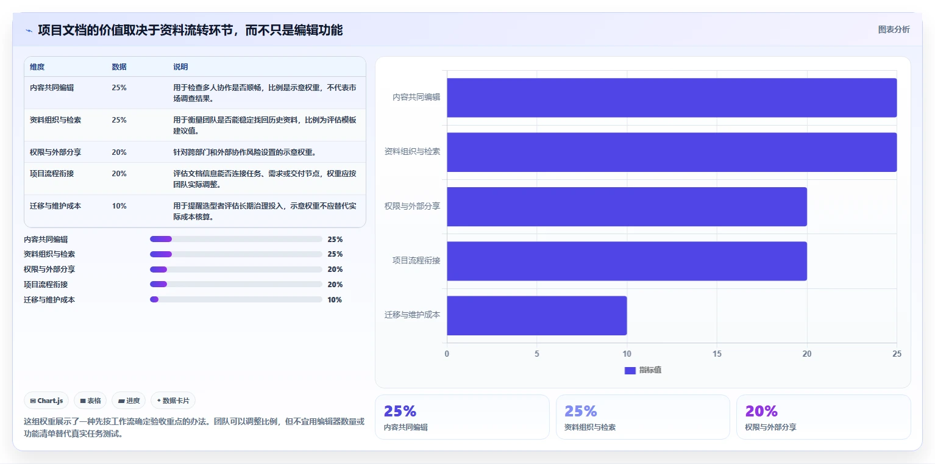
Task: Click the description starting 用于检查多人协作是否顺畅
Action: pyautogui.click(x=265, y=93)
